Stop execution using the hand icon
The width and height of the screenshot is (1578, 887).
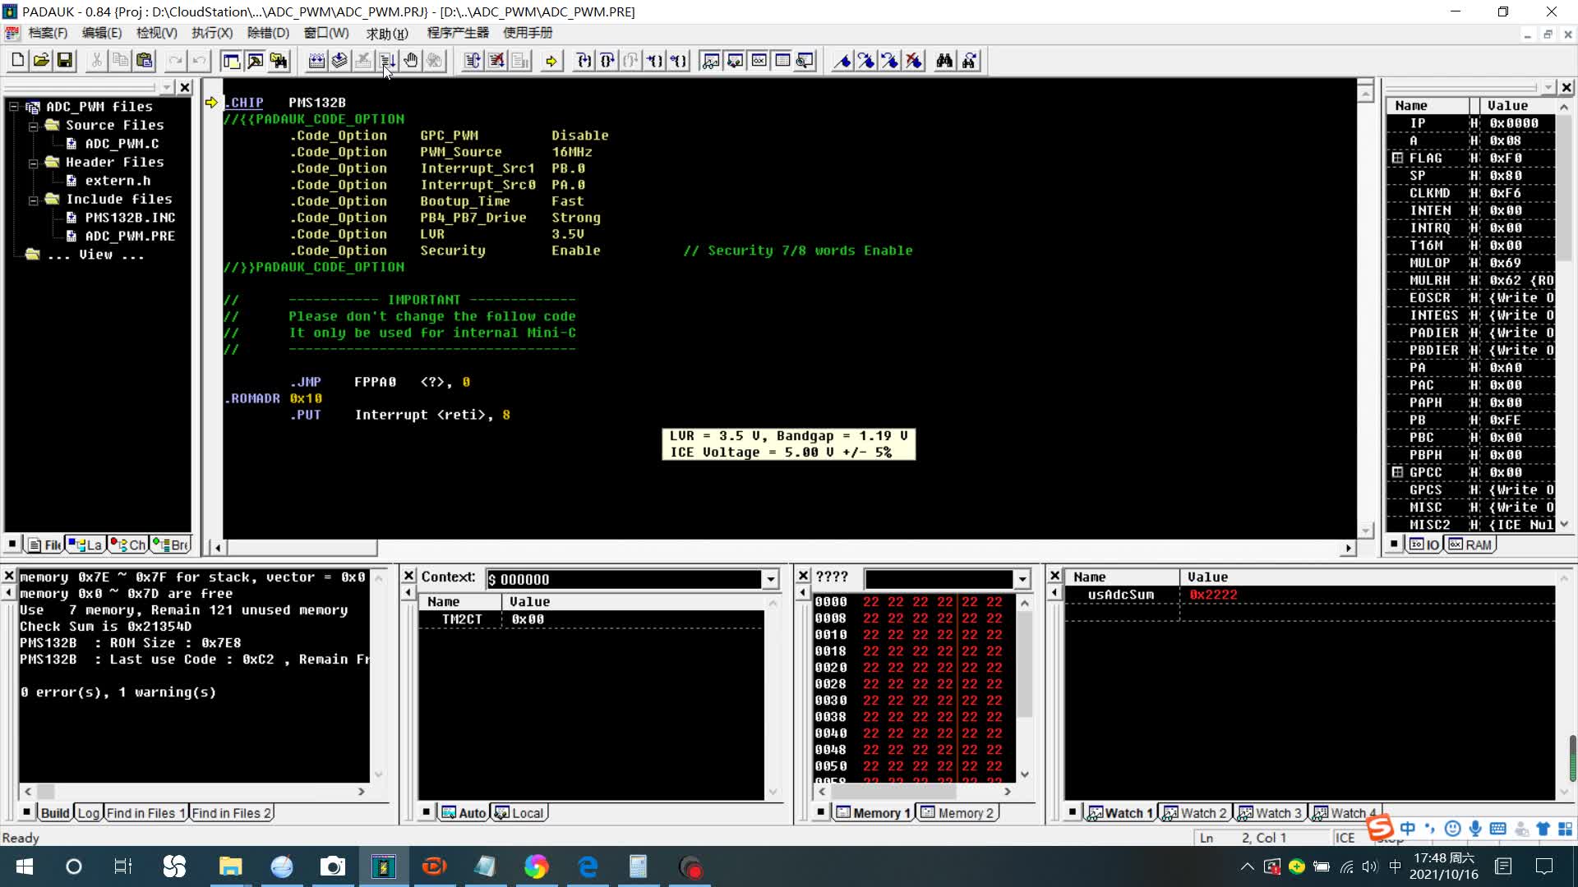point(410,60)
